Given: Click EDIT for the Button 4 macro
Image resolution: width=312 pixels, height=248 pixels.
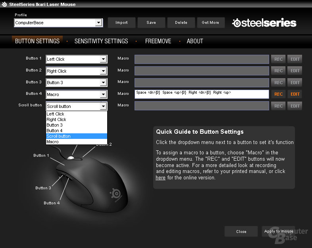Looking at the screenshot, I should 295,94.
